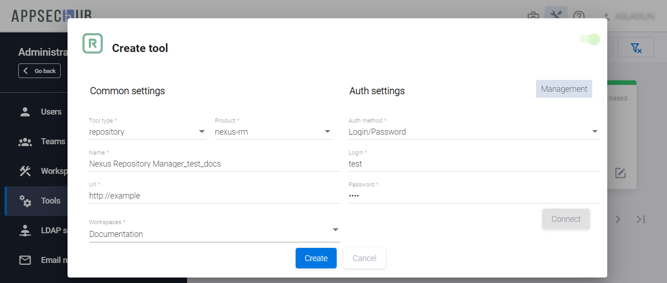Open the help question mark icon
667x283 pixels.
(x=579, y=16)
